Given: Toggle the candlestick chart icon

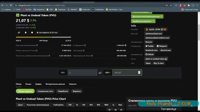Looking at the screenshot, I should [115, 110].
